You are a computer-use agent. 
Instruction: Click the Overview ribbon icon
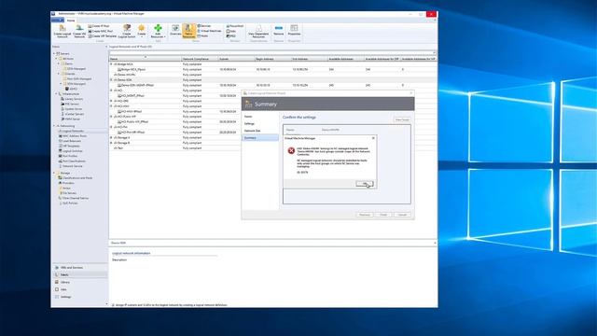[x=175, y=31]
